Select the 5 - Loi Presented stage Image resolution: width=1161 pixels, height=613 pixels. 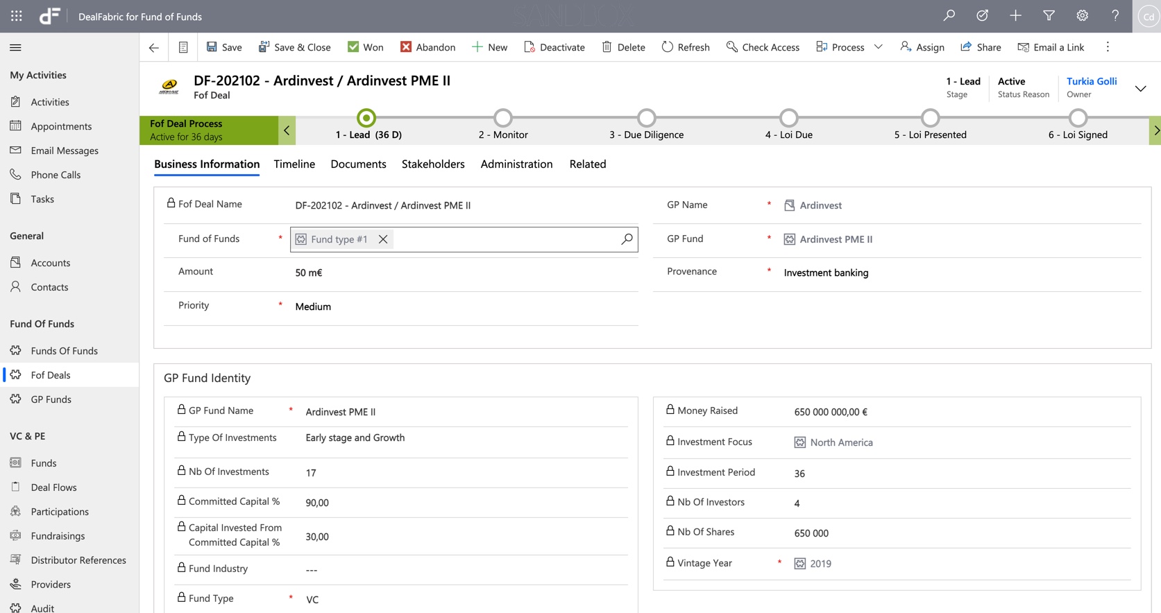click(x=931, y=118)
